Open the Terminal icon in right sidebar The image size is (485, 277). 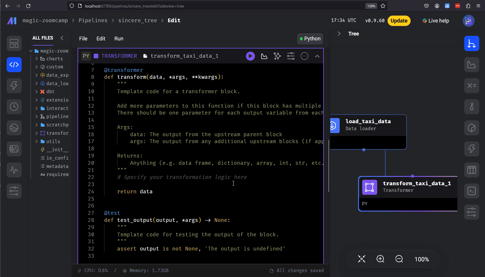471,191
